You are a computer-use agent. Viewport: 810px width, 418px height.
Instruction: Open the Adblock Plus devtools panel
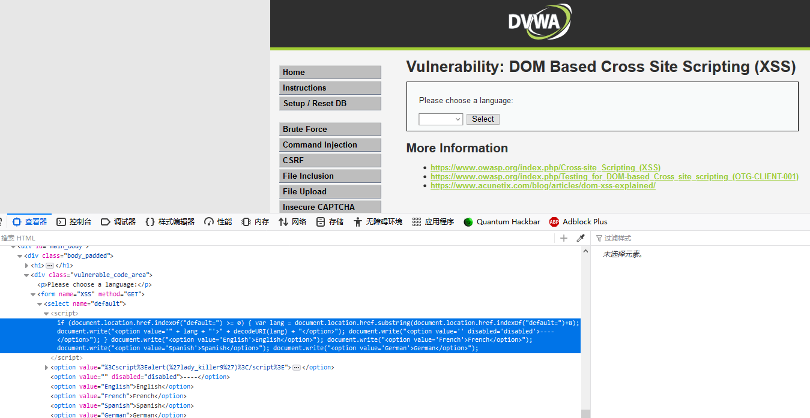(x=578, y=222)
